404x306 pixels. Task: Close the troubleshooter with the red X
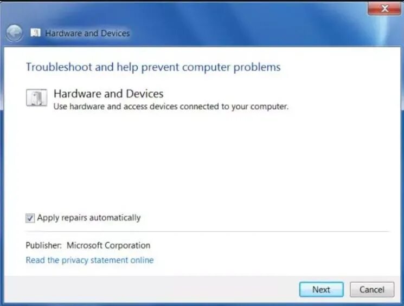pyautogui.click(x=384, y=9)
